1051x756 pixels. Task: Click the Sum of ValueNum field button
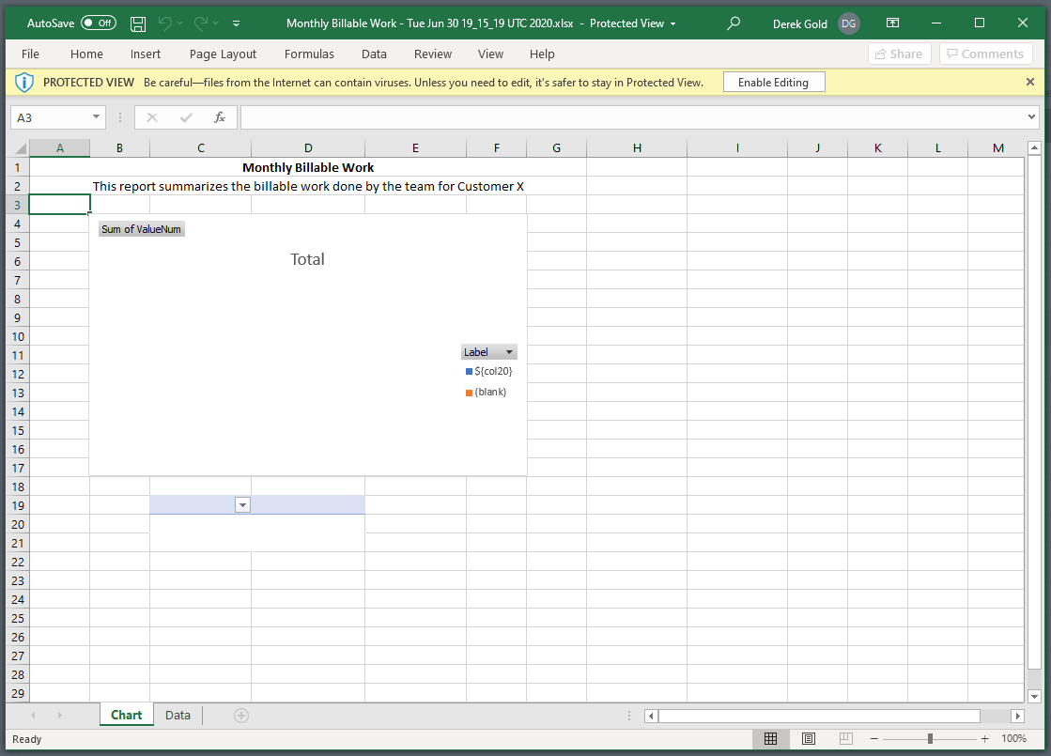(141, 229)
